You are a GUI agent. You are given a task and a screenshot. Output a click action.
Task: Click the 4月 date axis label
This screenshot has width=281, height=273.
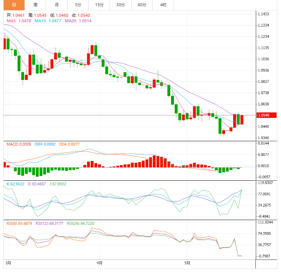(x=99, y=263)
